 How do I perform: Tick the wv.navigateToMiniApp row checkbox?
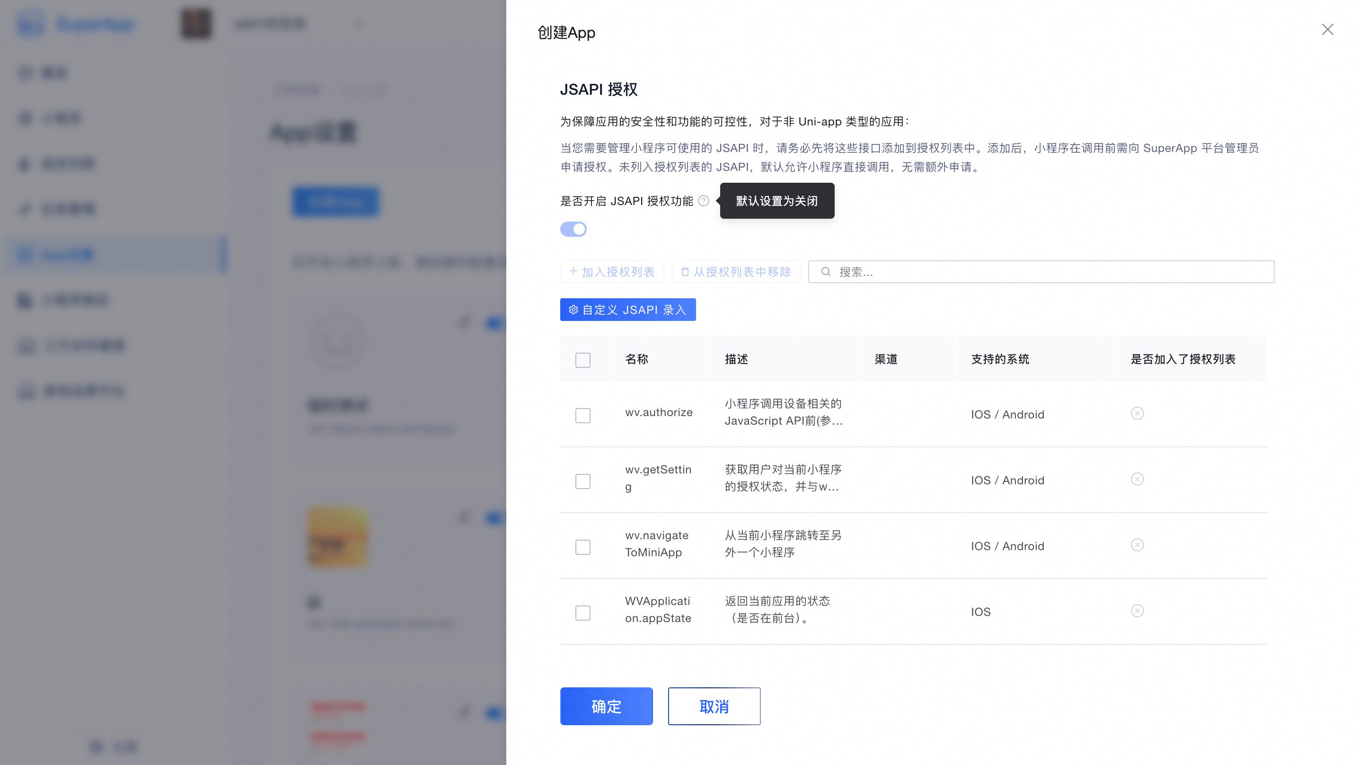pos(582,547)
